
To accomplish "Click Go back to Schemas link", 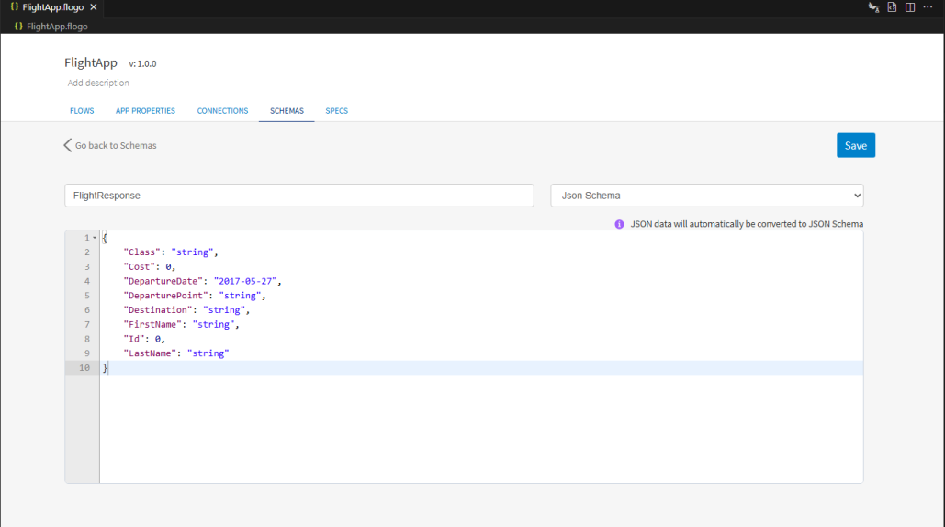I will [x=116, y=145].
